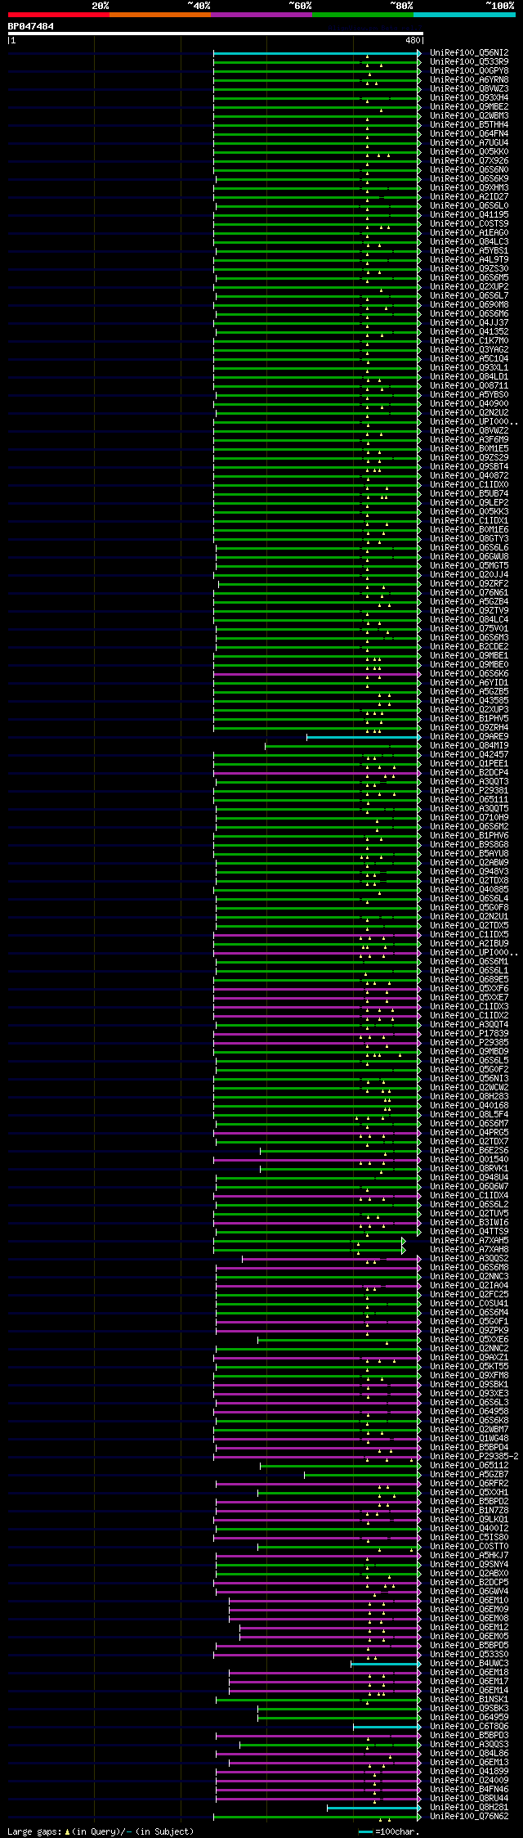Screen dimensions: 523x1838
Task: Select the UniRef100_B2DCP4 label
Action: click(x=469, y=772)
